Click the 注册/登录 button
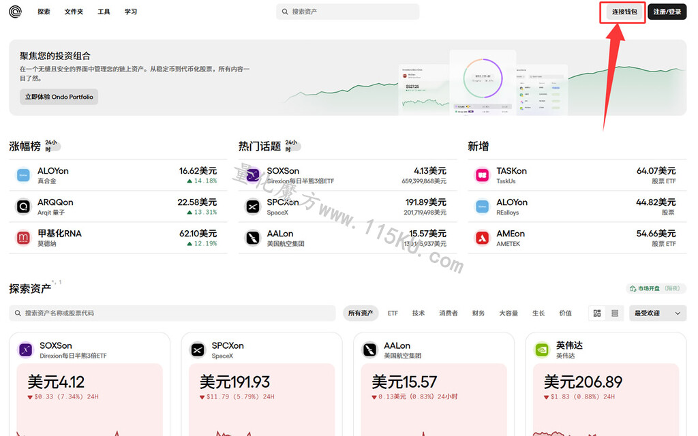 coord(667,12)
